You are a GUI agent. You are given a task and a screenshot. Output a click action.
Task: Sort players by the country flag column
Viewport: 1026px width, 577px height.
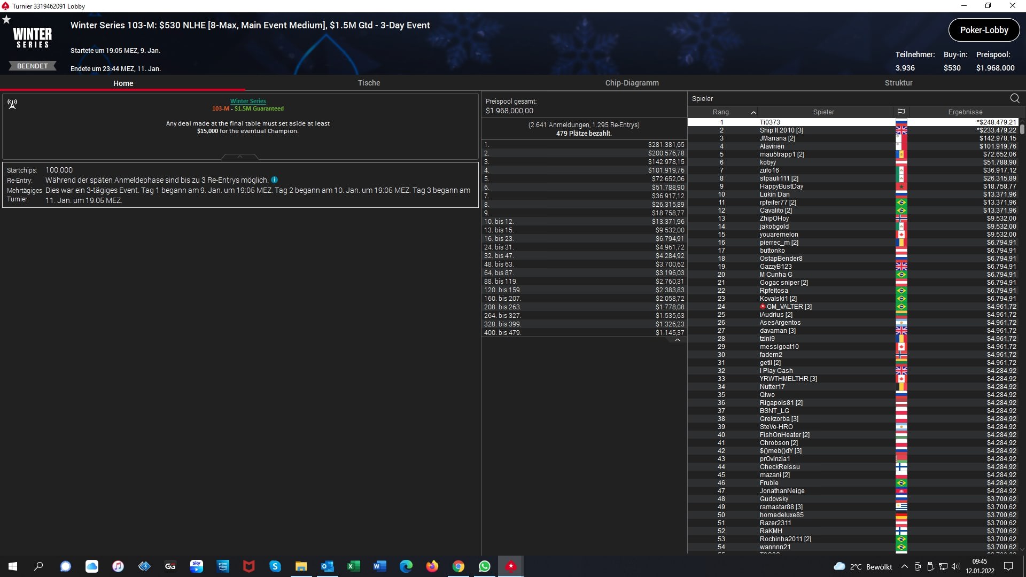point(901,112)
